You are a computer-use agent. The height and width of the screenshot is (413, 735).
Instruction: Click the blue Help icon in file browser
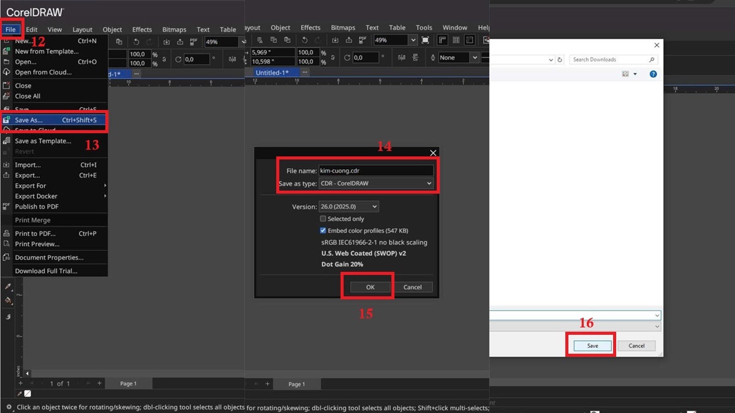653,74
